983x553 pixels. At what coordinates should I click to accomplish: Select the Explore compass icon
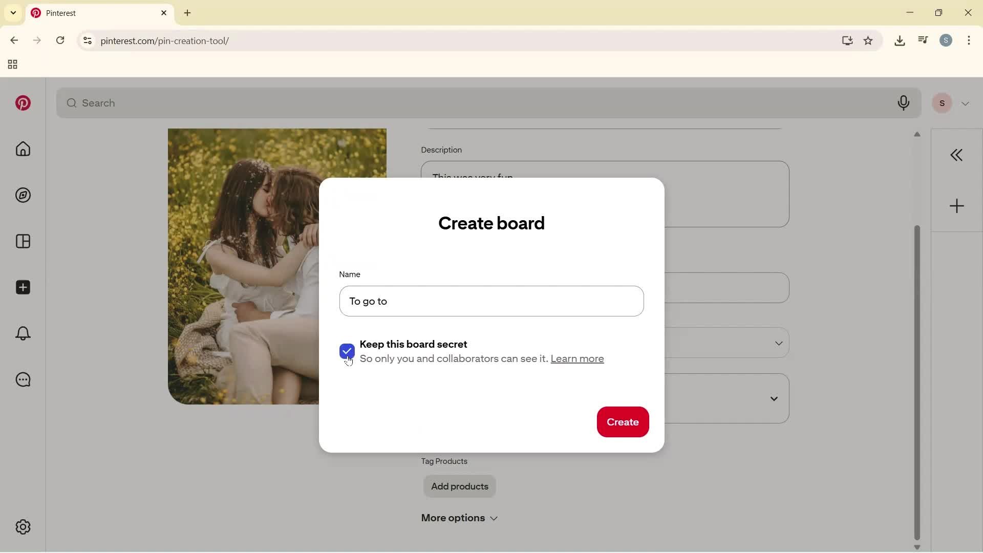pyautogui.click(x=23, y=195)
